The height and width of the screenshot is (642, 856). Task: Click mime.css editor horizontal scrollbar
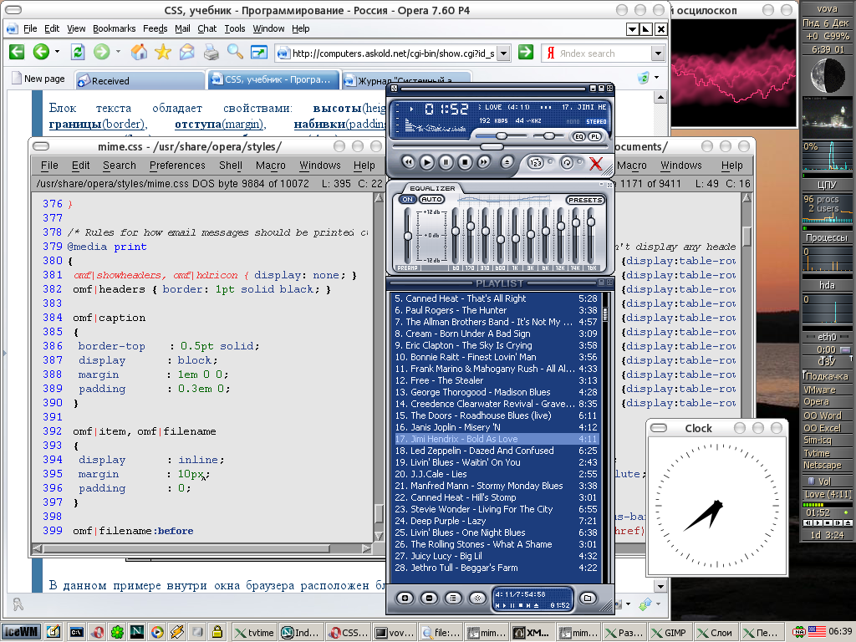click(202, 548)
